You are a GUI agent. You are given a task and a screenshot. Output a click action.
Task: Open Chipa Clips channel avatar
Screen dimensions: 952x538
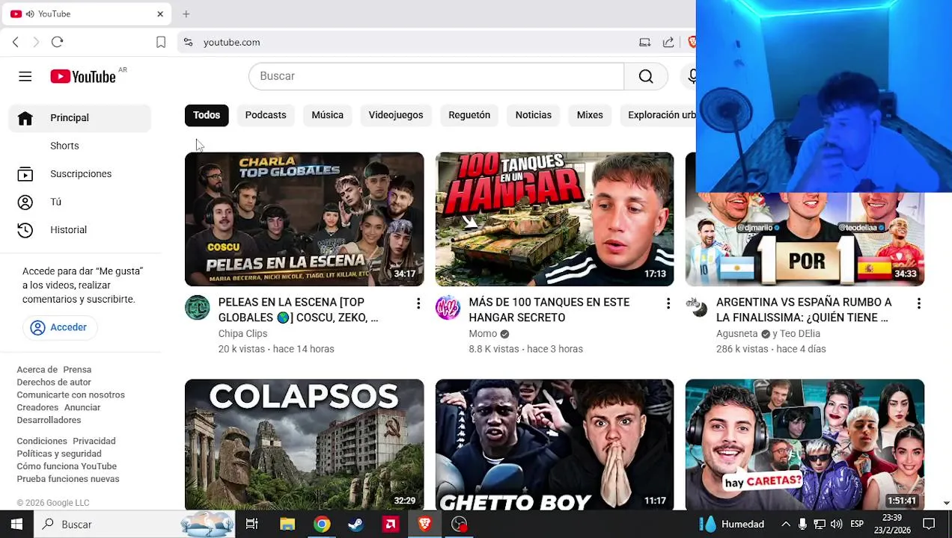(x=198, y=307)
